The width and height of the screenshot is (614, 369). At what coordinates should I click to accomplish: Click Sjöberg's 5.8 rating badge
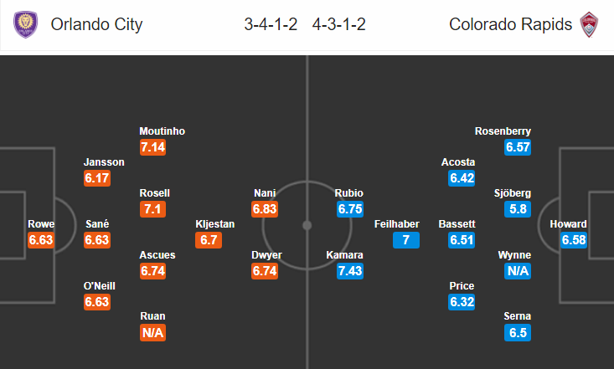click(518, 209)
